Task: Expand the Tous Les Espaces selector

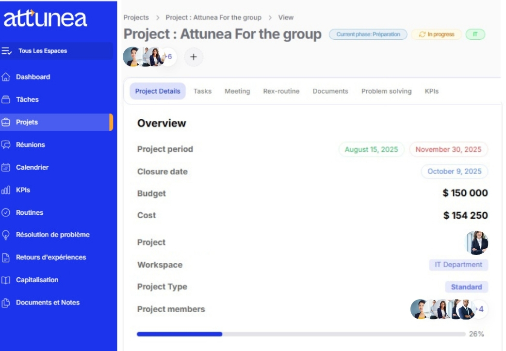Action: (56, 51)
